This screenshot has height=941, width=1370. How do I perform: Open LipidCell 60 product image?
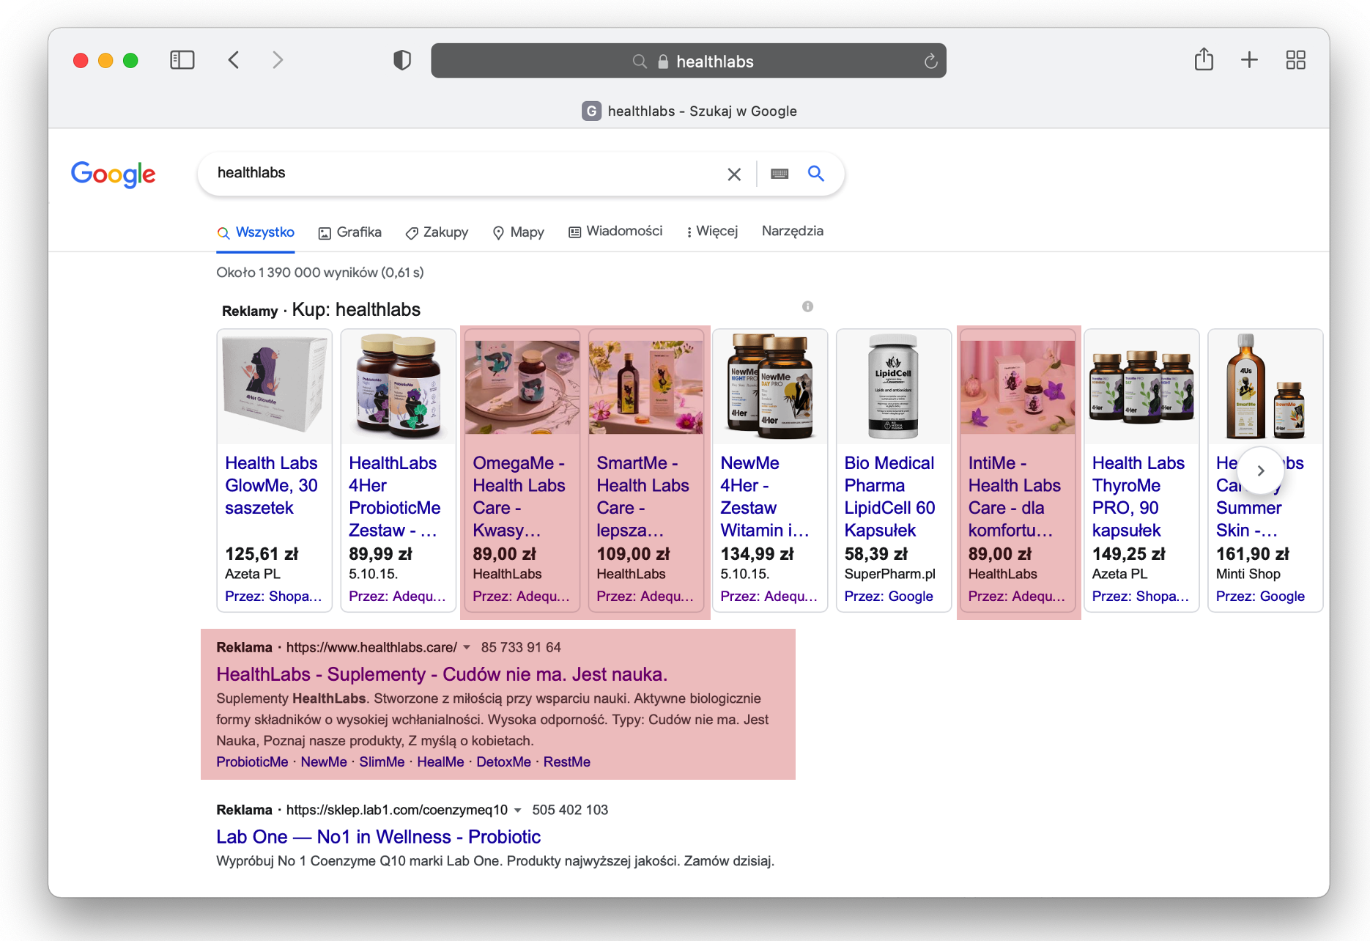(x=893, y=387)
